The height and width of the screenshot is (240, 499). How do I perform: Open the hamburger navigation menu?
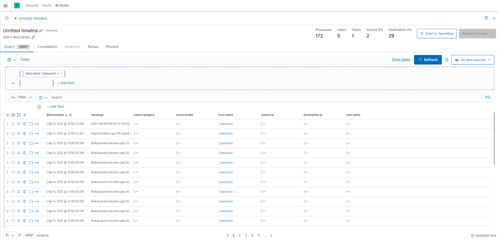[6, 6]
